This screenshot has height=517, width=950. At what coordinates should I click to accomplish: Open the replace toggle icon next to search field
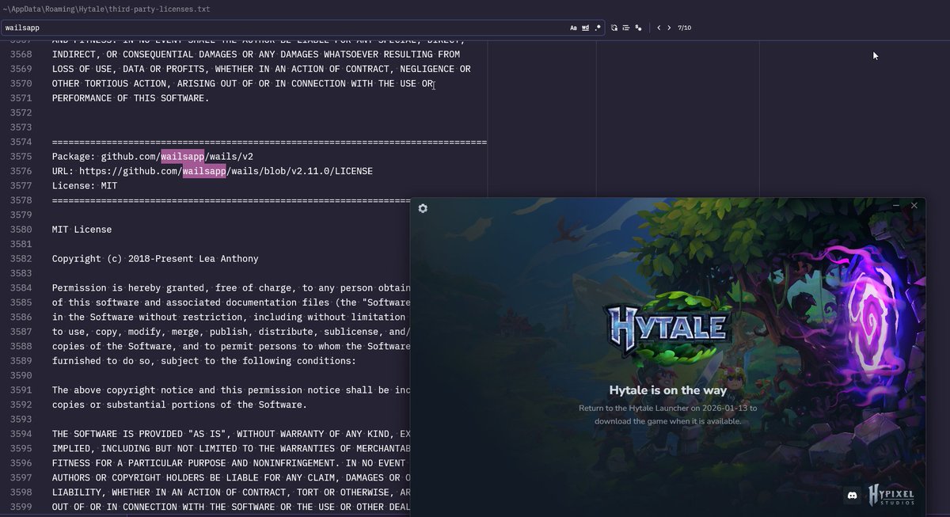614,28
